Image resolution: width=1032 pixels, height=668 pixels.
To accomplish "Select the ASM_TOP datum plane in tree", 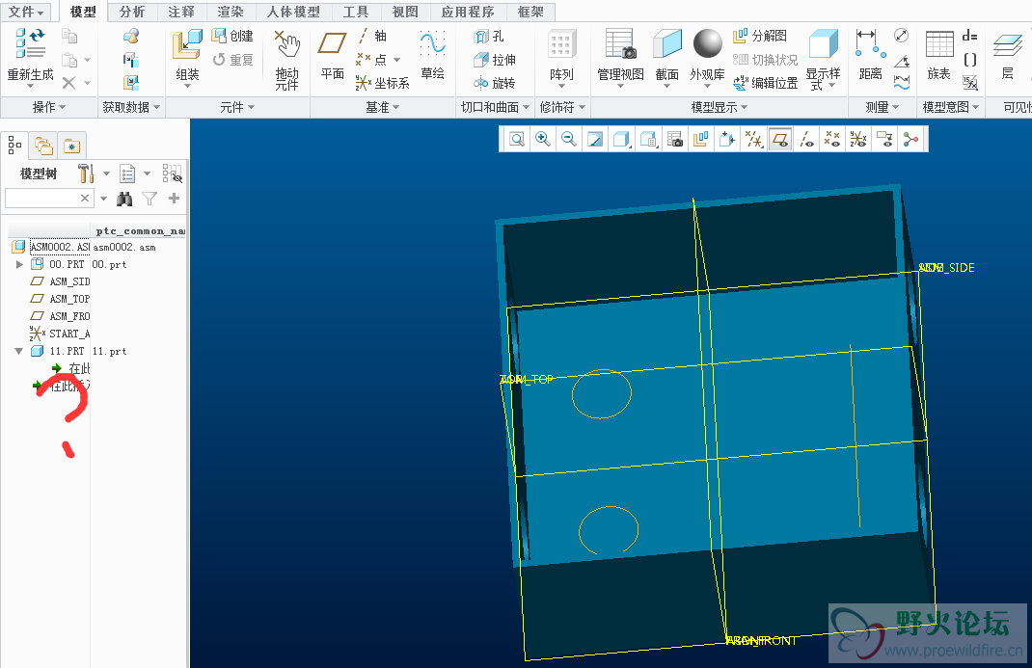I will pos(61,299).
